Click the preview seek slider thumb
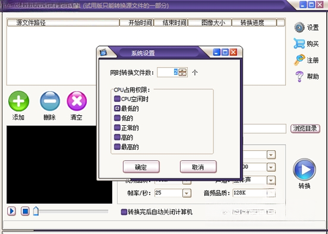Viewport: 328px width, 234px height. click(36, 211)
